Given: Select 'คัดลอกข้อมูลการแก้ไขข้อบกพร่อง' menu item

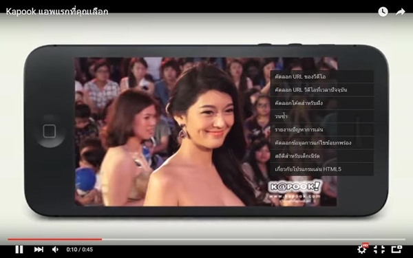Looking at the screenshot, I should pos(322,142).
